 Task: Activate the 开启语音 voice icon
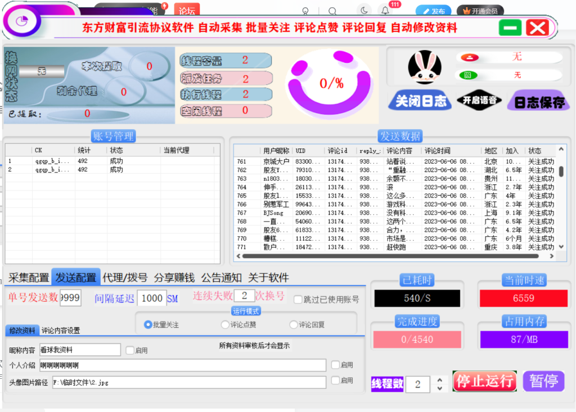tap(479, 100)
